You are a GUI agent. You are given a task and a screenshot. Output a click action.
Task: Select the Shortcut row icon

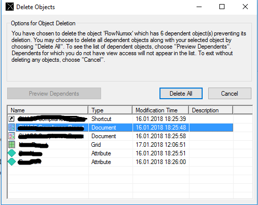tap(12, 119)
